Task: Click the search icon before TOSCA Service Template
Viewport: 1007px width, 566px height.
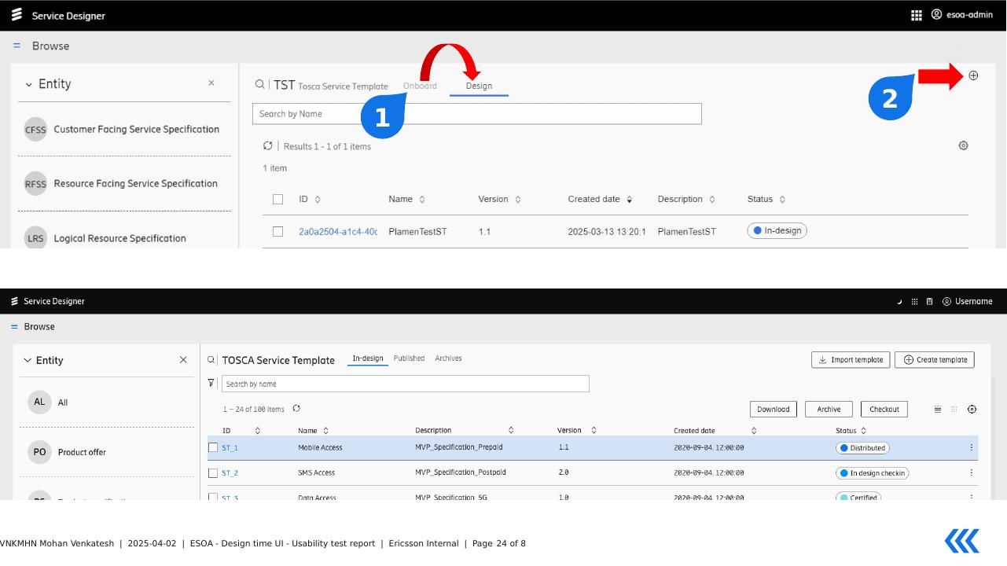Action: pyautogui.click(x=211, y=360)
